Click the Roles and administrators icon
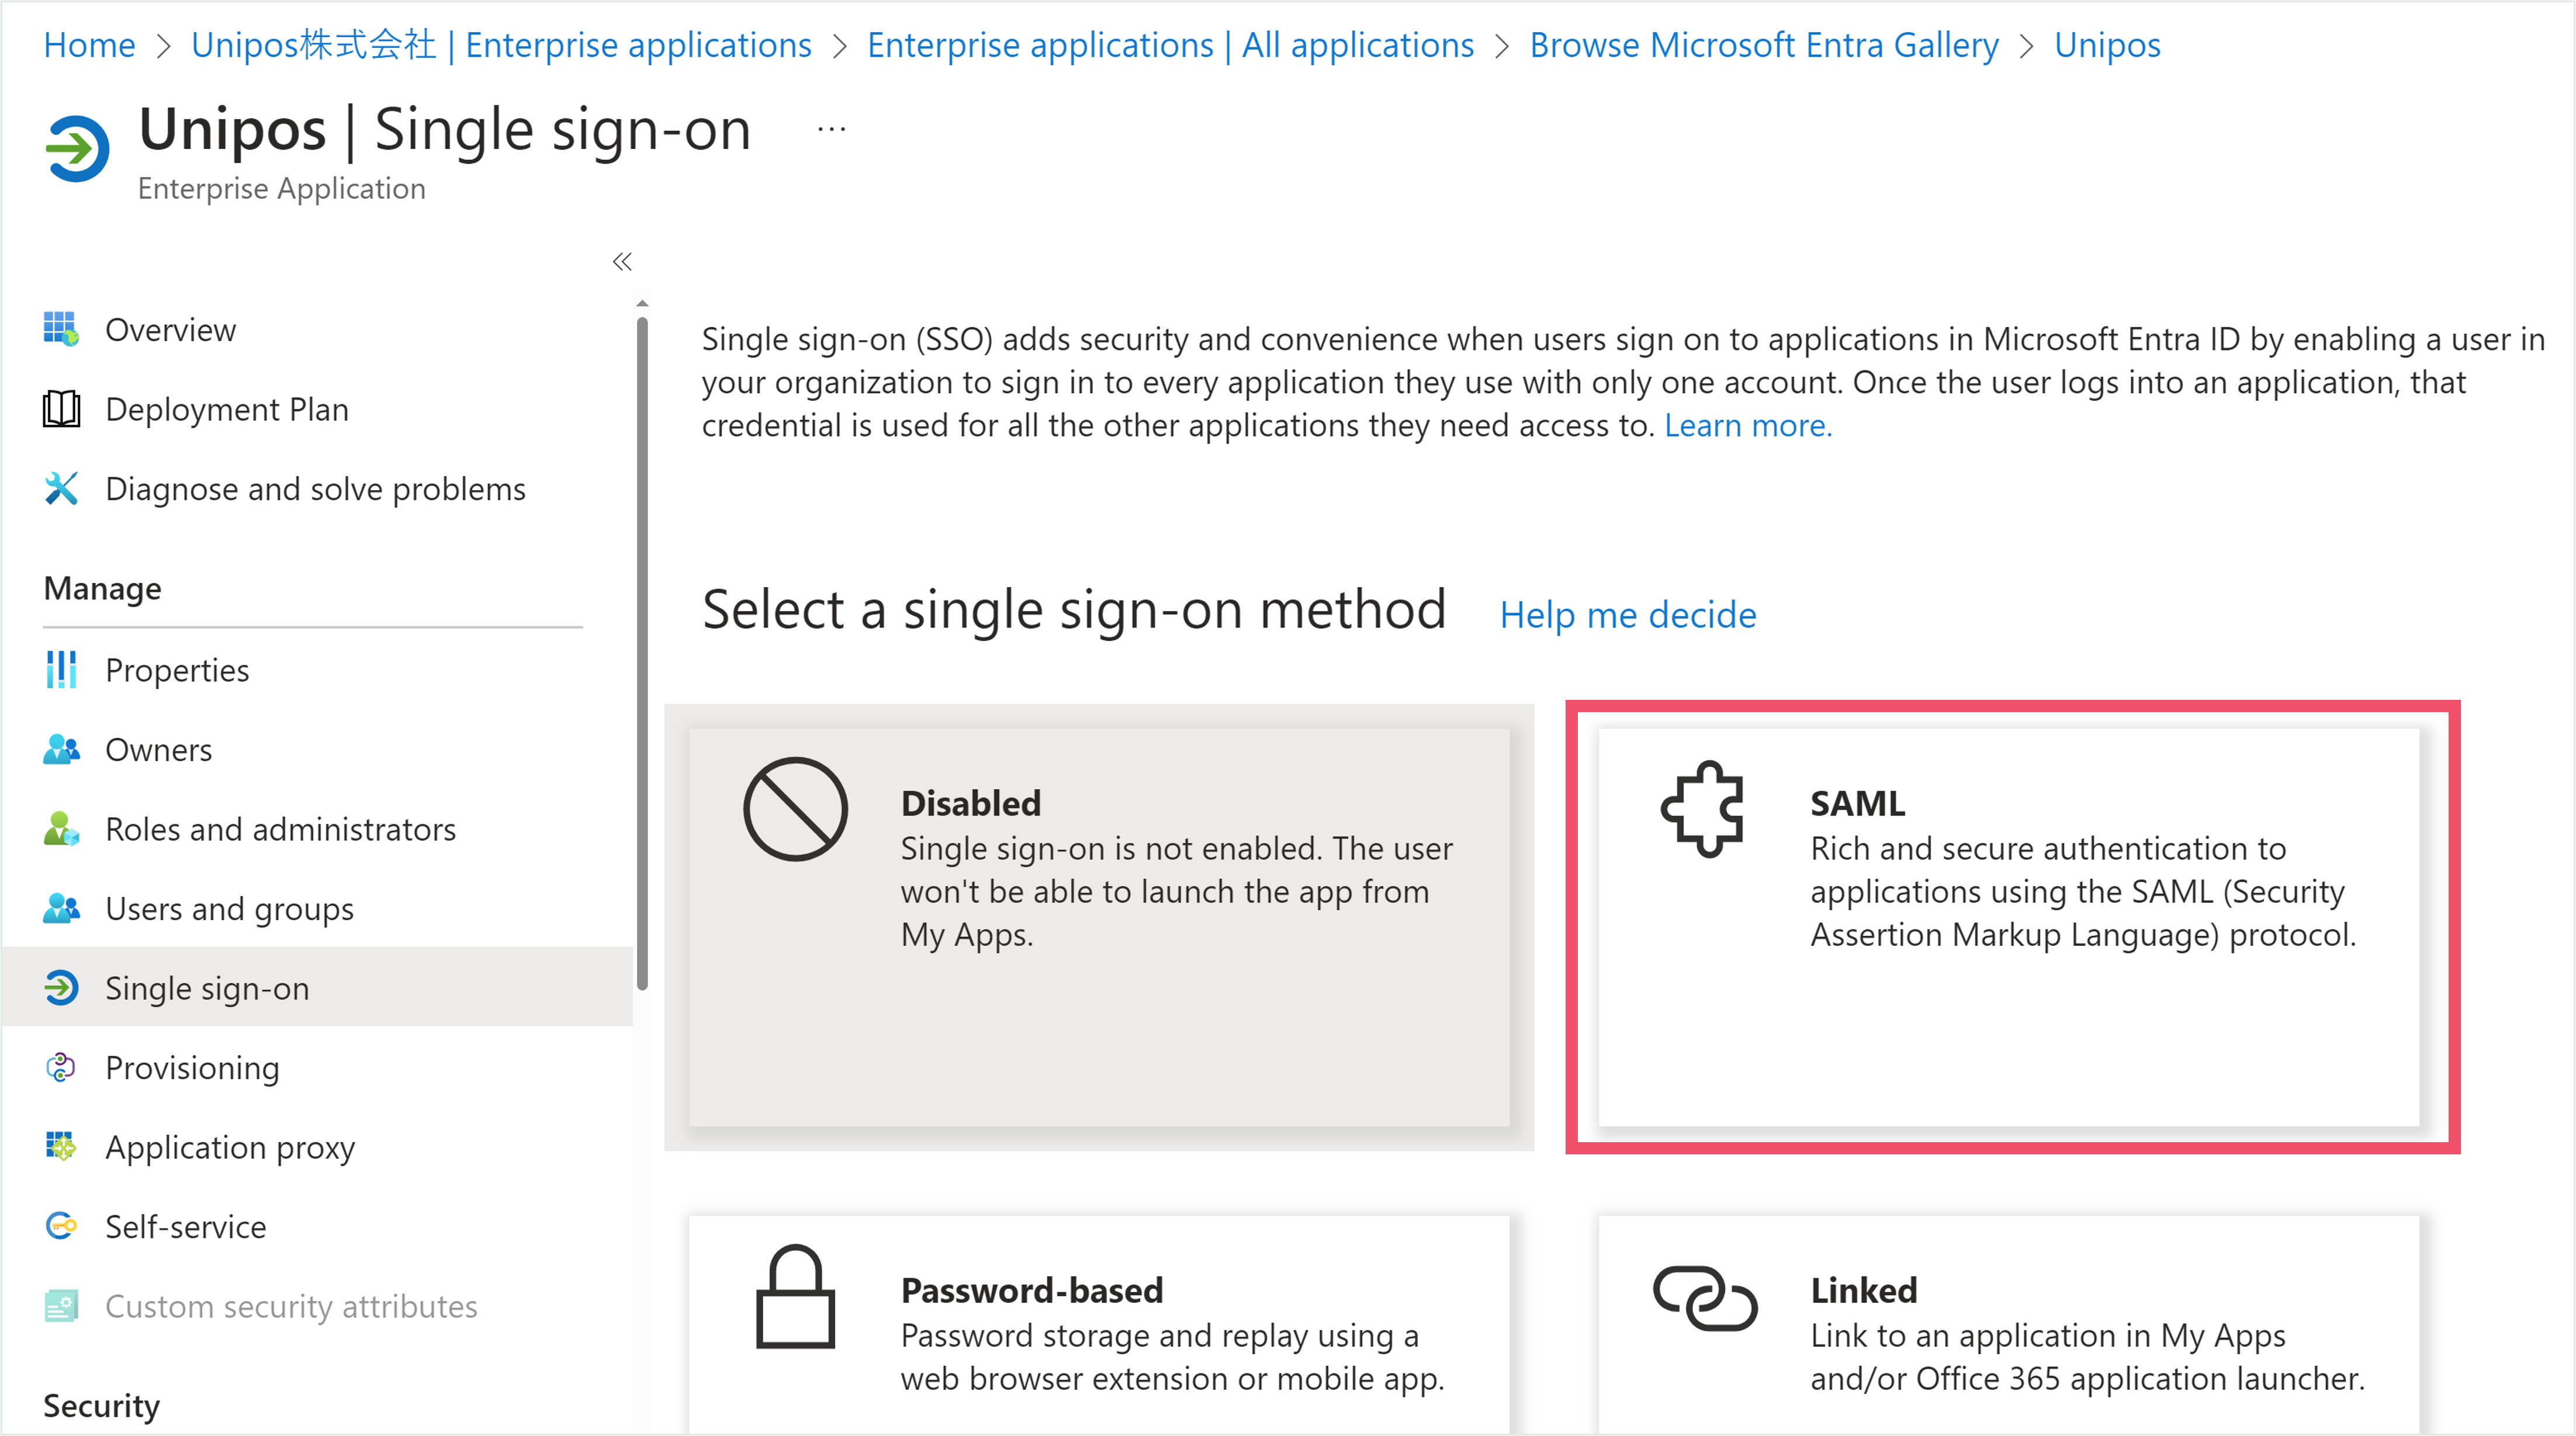 [x=61, y=828]
